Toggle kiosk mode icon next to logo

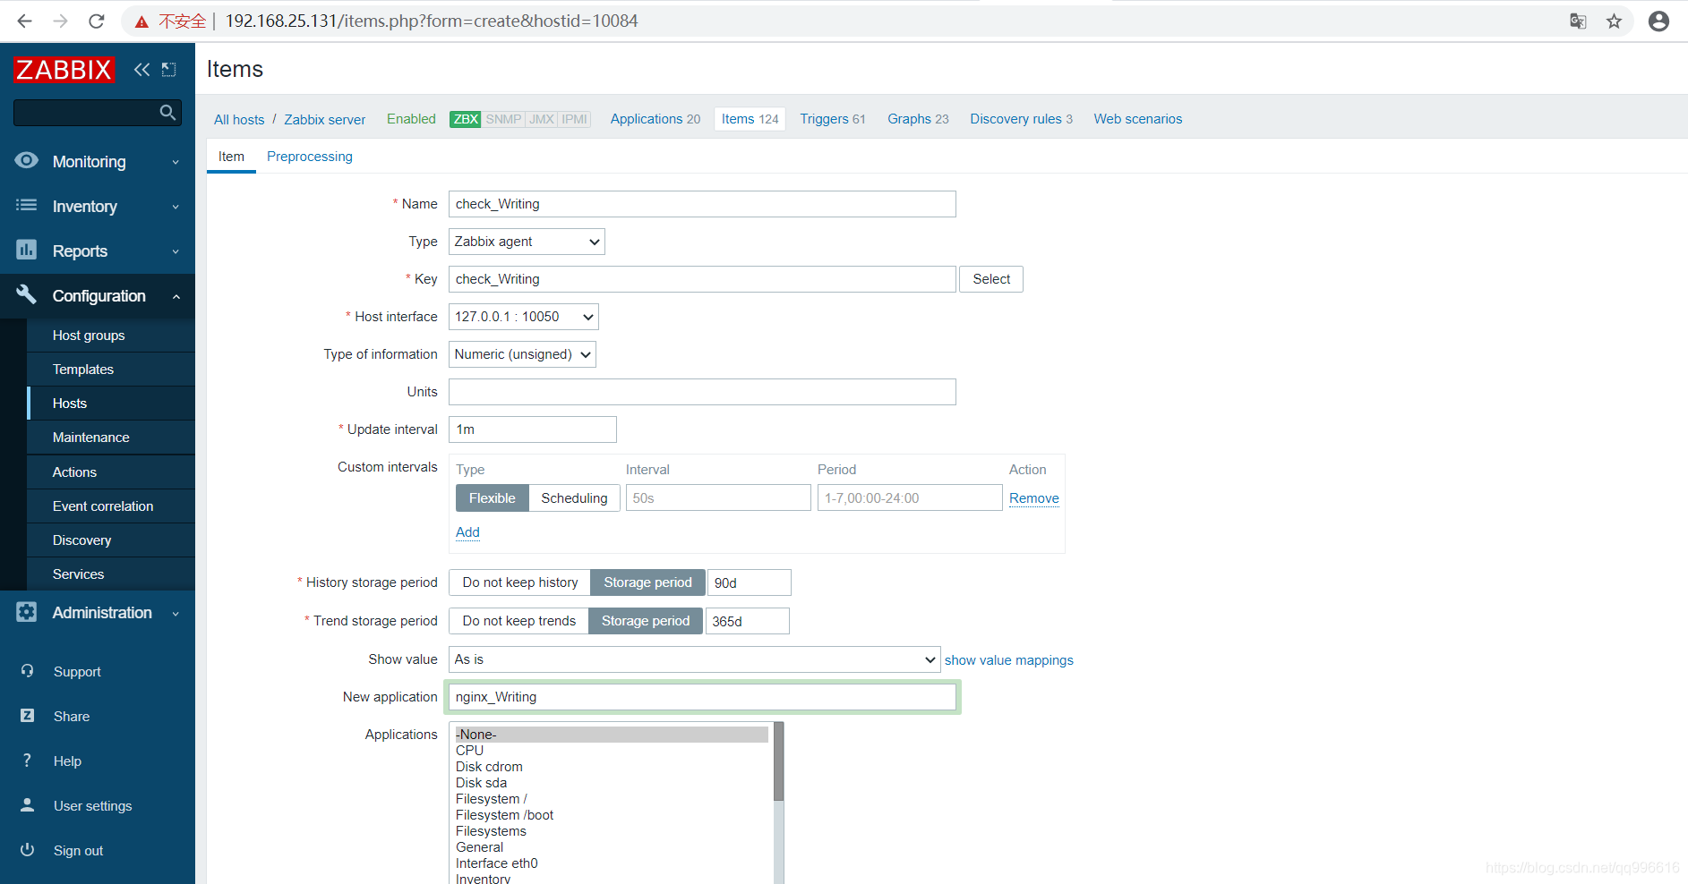[169, 70]
